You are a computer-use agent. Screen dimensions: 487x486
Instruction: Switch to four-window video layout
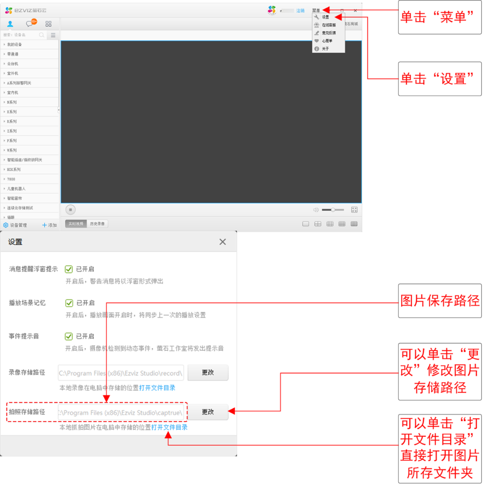click(x=317, y=224)
